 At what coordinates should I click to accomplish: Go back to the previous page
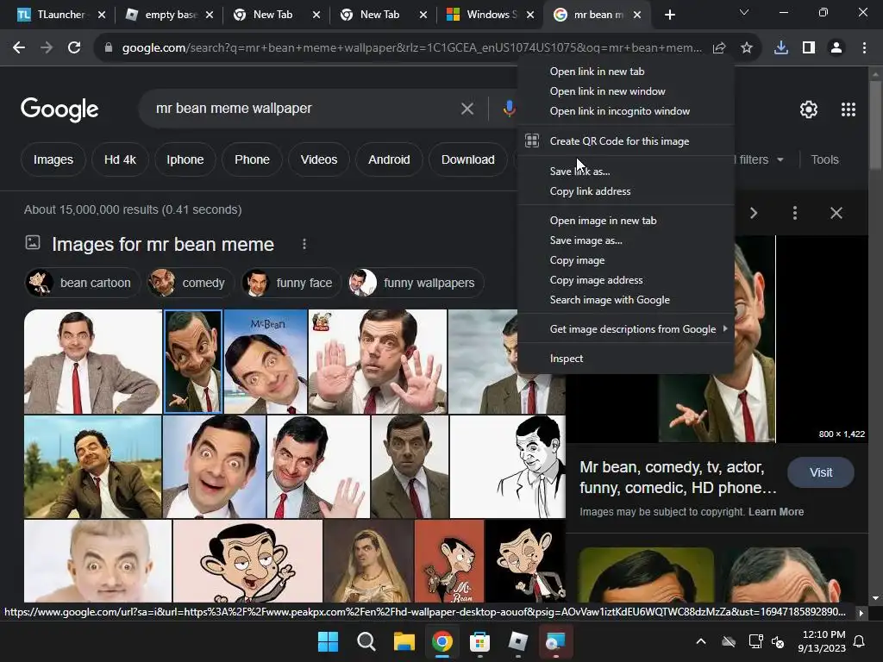point(19,48)
